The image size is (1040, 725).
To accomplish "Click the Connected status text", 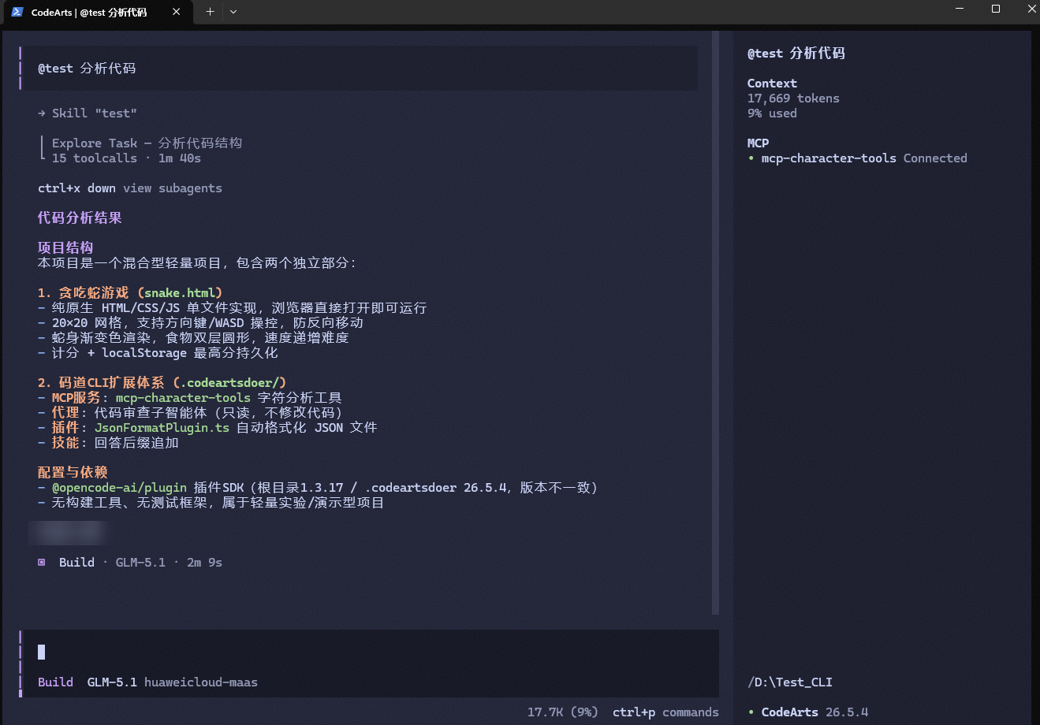I will pos(935,158).
